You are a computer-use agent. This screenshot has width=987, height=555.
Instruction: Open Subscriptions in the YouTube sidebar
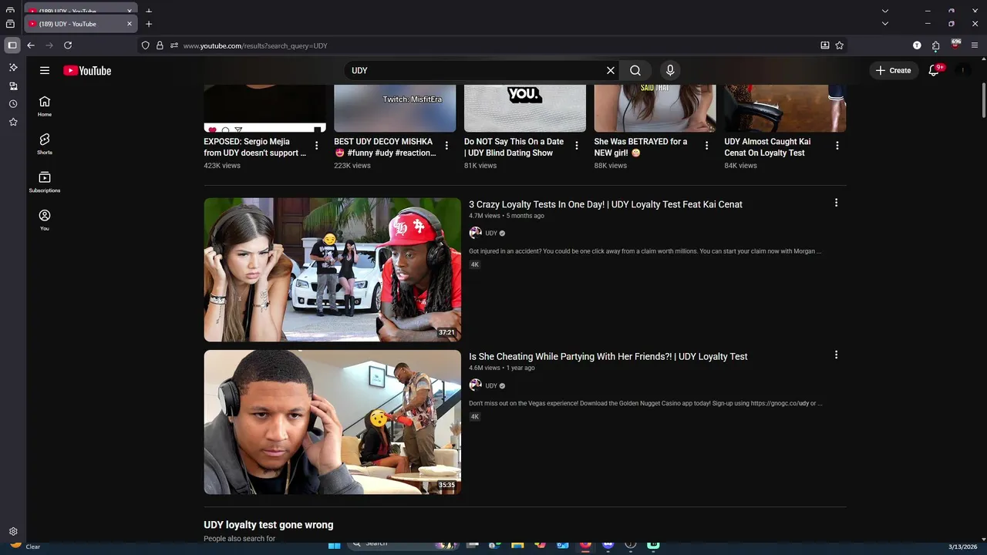[x=45, y=182]
